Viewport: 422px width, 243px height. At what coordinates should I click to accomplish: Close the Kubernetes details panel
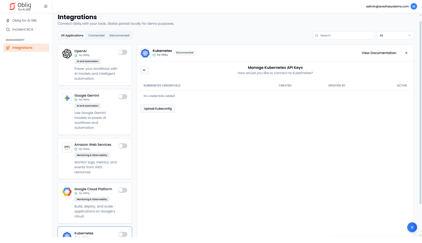pos(406,53)
